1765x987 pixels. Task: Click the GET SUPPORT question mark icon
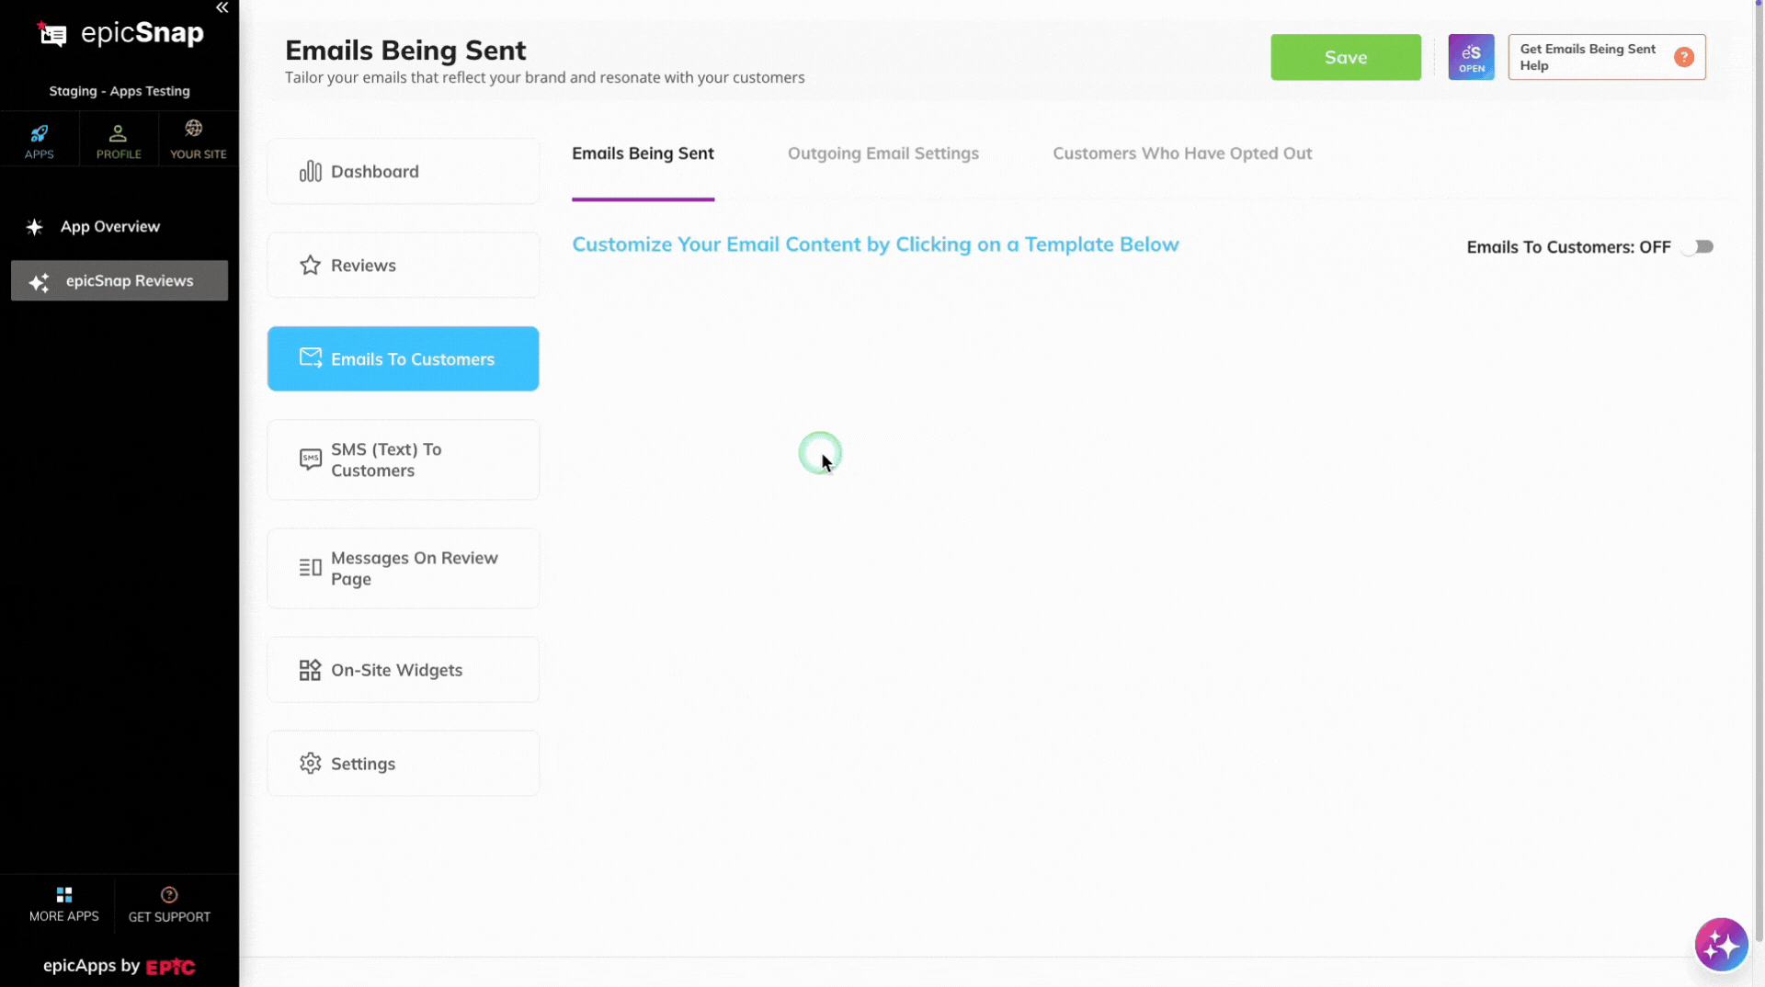click(169, 894)
